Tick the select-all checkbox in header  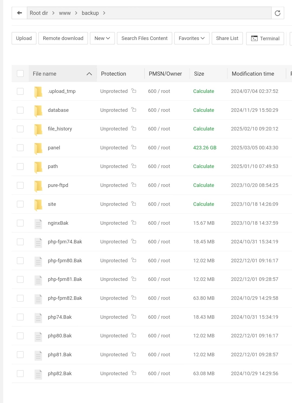click(20, 73)
